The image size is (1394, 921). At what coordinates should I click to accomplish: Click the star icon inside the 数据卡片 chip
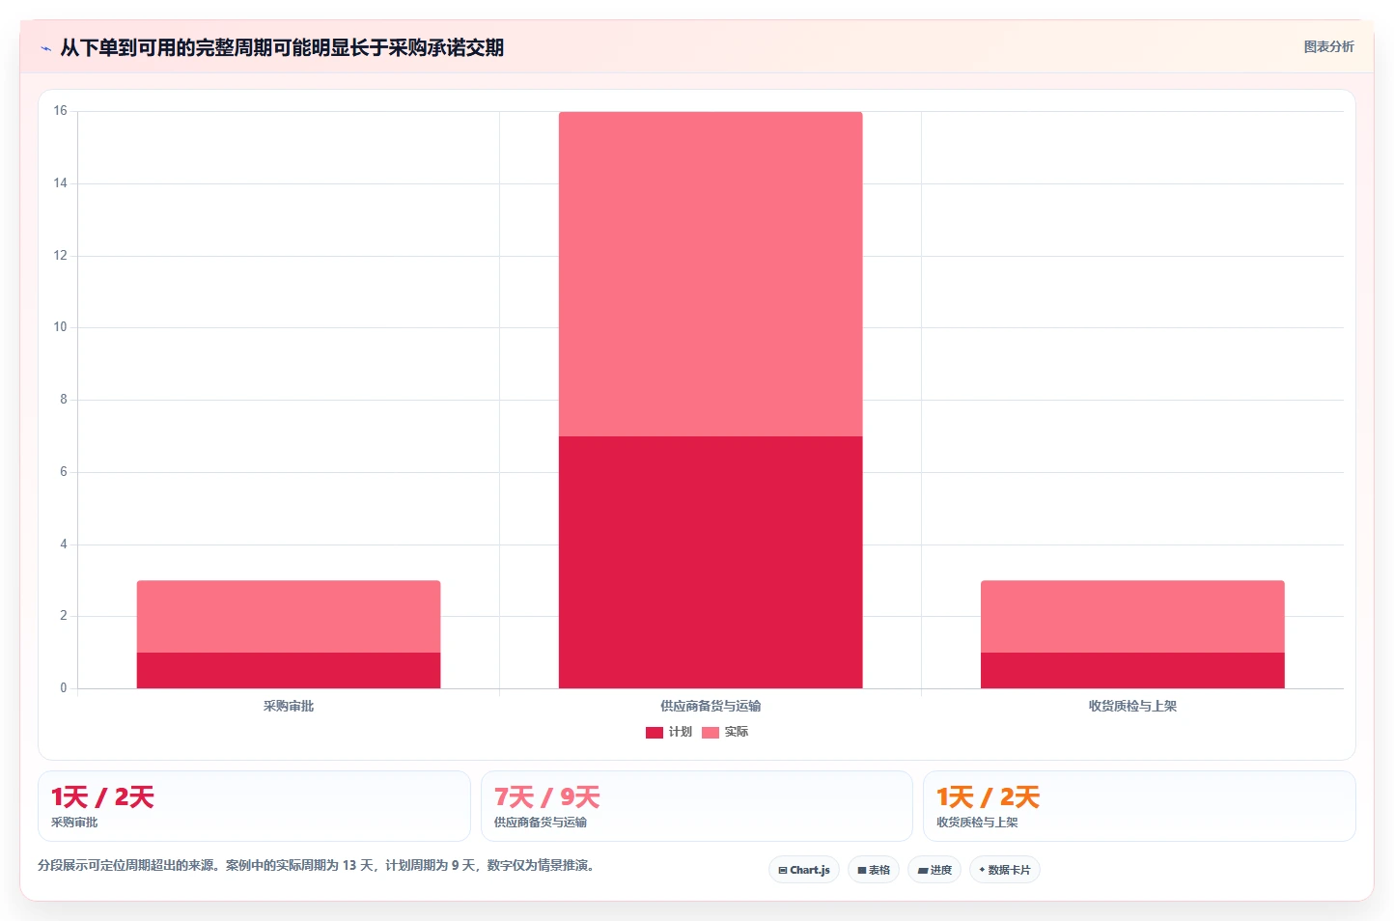pos(982,870)
